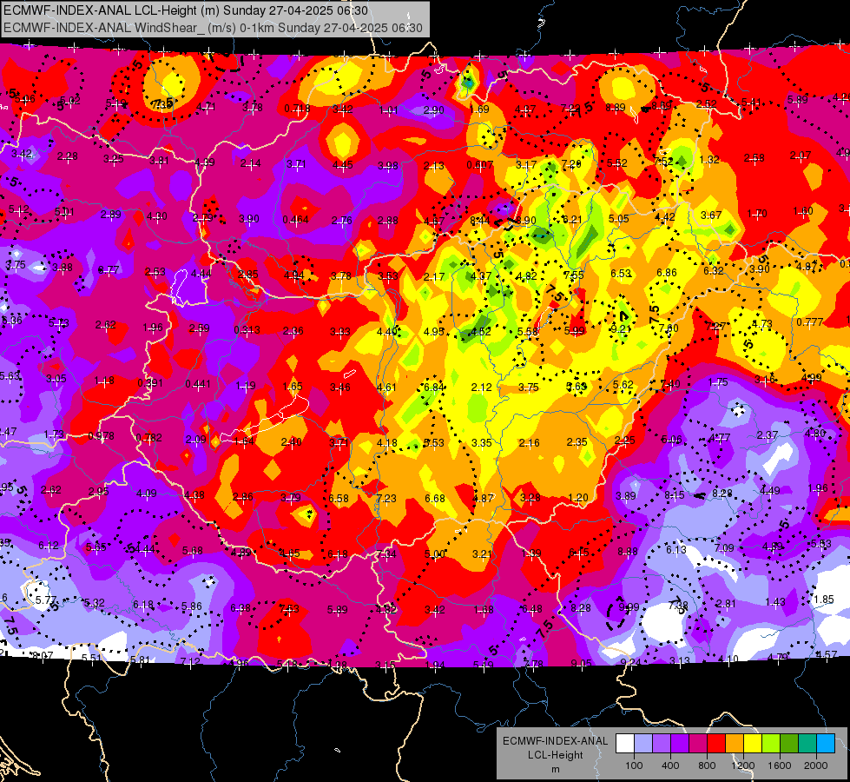
Task: Click the wind shear value 8.15
Action: coord(675,495)
